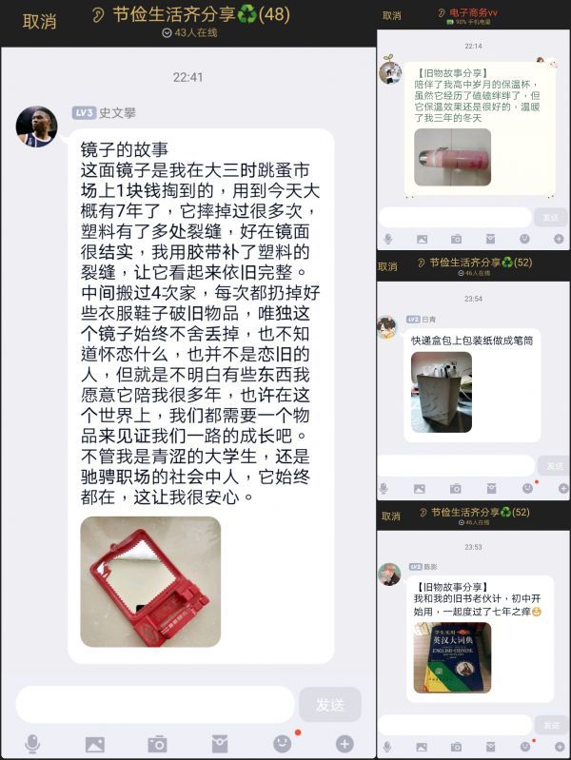Tap the microphone icon below the thermos chat
Image resolution: width=571 pixels, height=760 pixels.
(x=387, y=239)
